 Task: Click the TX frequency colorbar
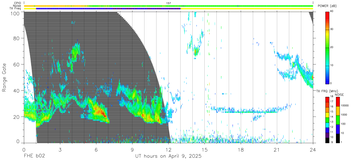tap(327, 120)
